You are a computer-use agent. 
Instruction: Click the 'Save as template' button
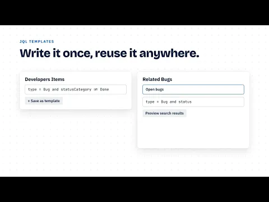44,101
